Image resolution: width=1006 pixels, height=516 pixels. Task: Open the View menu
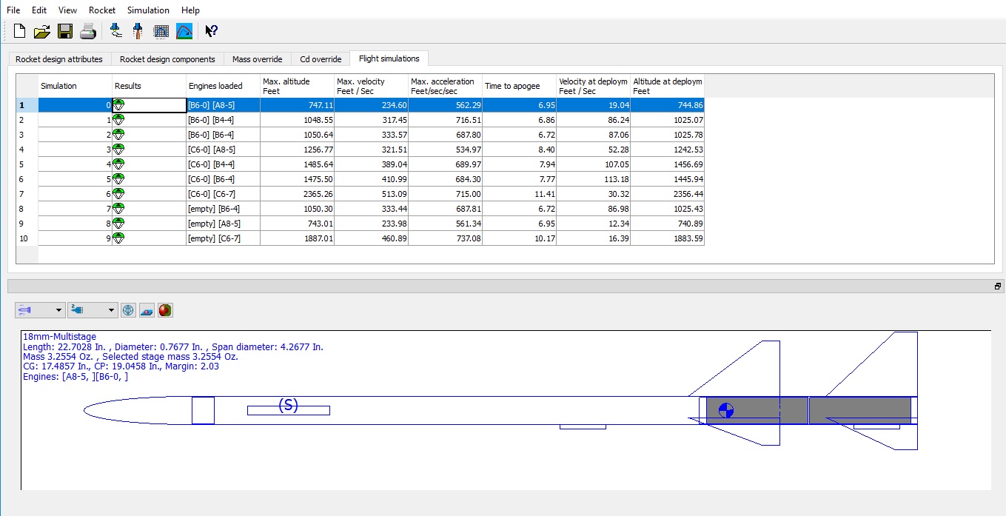(67, 10)
